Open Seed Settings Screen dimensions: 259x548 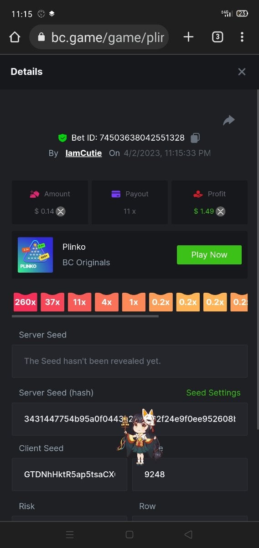213,393
